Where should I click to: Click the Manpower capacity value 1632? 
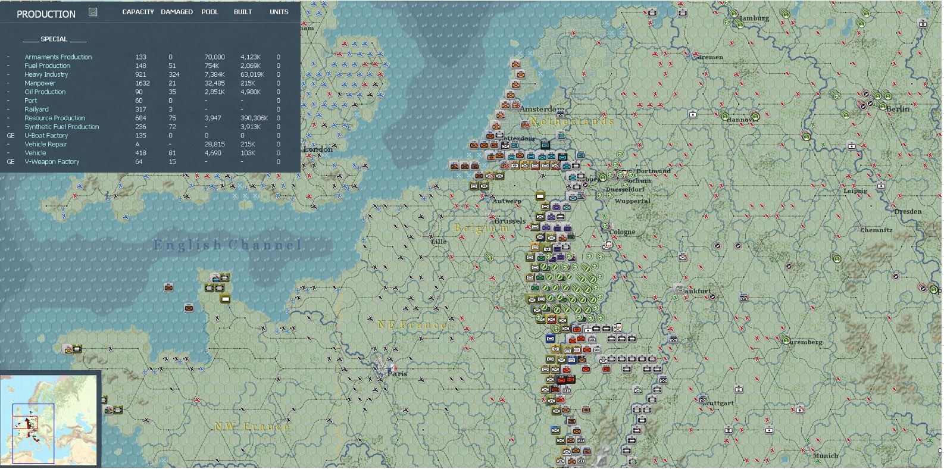142,83
